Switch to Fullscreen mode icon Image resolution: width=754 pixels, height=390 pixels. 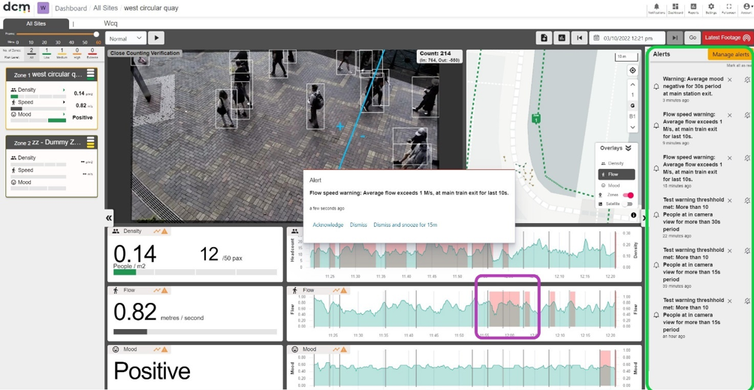point(729,7)
